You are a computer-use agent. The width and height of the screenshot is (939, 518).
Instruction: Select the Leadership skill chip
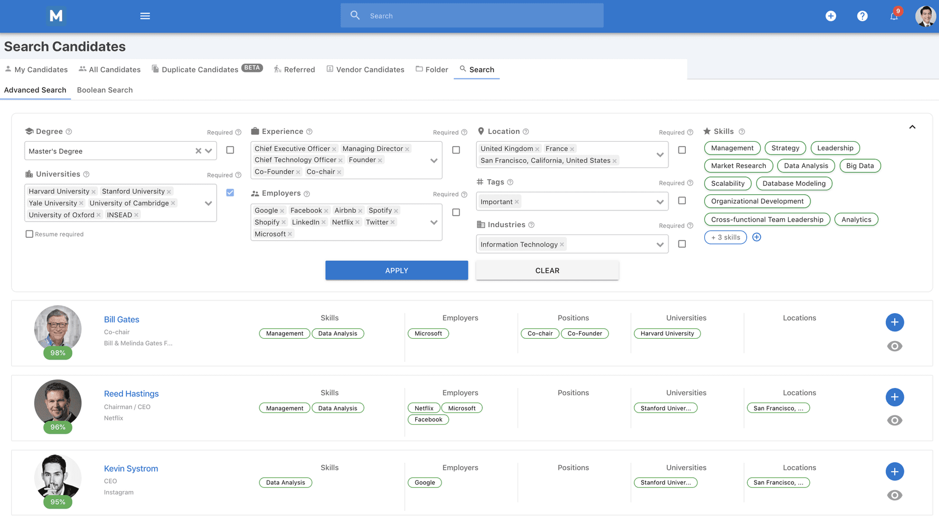(835, 148)
